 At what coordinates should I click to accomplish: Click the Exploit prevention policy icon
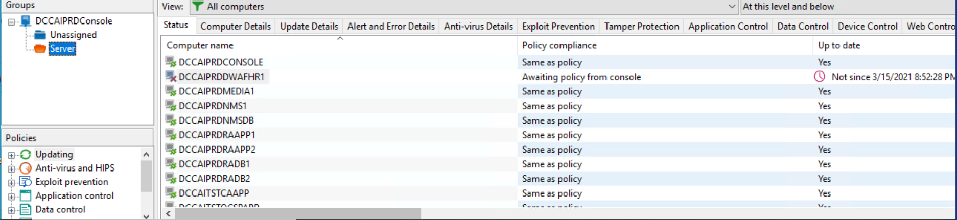tap(26, 182)
